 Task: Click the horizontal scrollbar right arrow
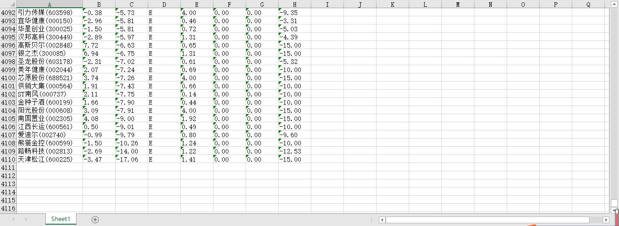click(607, 220)
